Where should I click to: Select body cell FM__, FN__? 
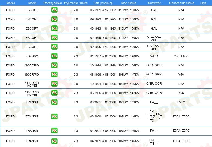pyautogui.click(x=154, y=142)
